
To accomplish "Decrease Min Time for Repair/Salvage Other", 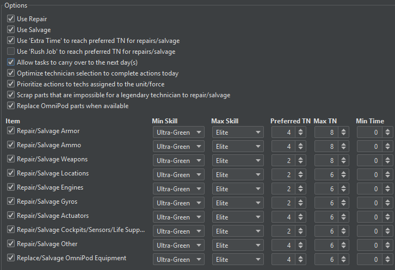I will (x=387, y=247).
